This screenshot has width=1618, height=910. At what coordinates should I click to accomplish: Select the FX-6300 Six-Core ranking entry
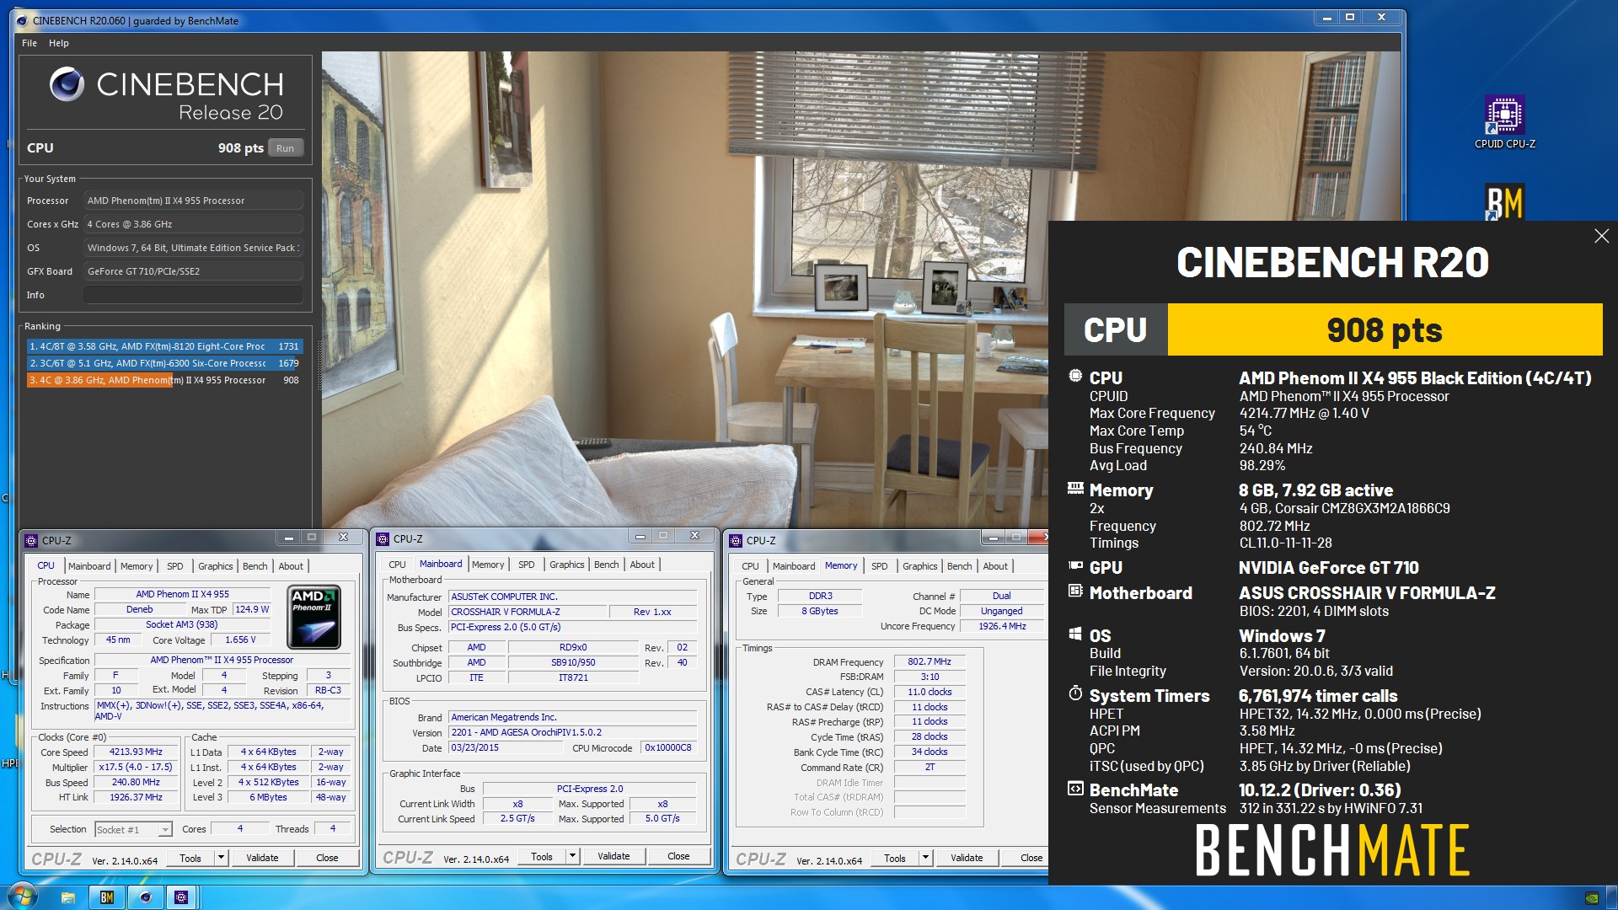[x=164, y=363]
